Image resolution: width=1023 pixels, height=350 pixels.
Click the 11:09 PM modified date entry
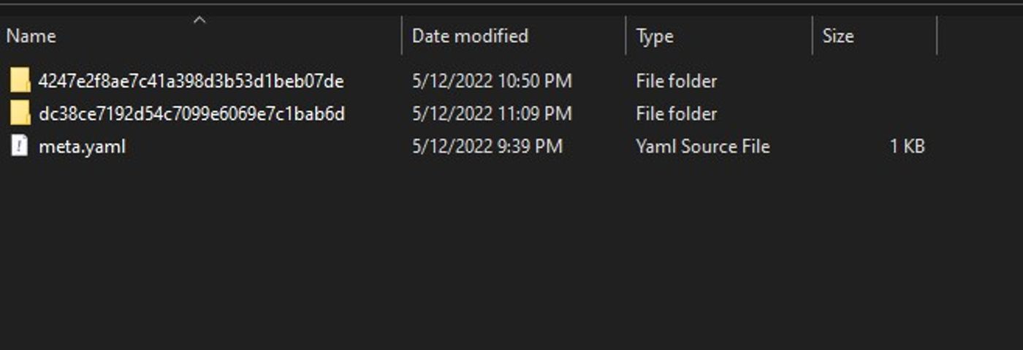(x=492, y=113)
